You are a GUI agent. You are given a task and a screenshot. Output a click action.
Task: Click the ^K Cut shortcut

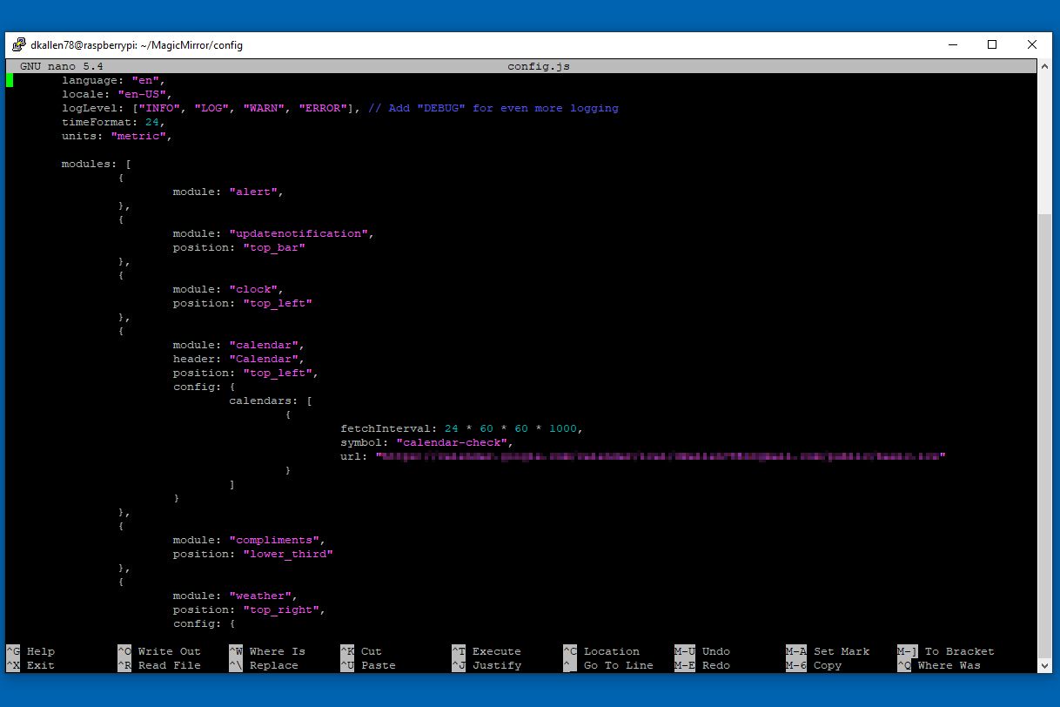[x=361, y=651]
